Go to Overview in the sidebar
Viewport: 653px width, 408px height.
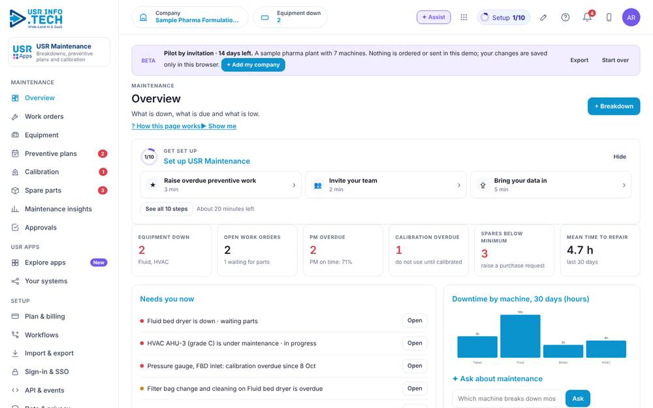pos(59,98)
